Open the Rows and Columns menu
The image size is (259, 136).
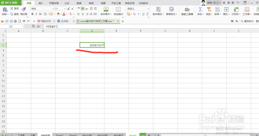(x=236, y=11)
